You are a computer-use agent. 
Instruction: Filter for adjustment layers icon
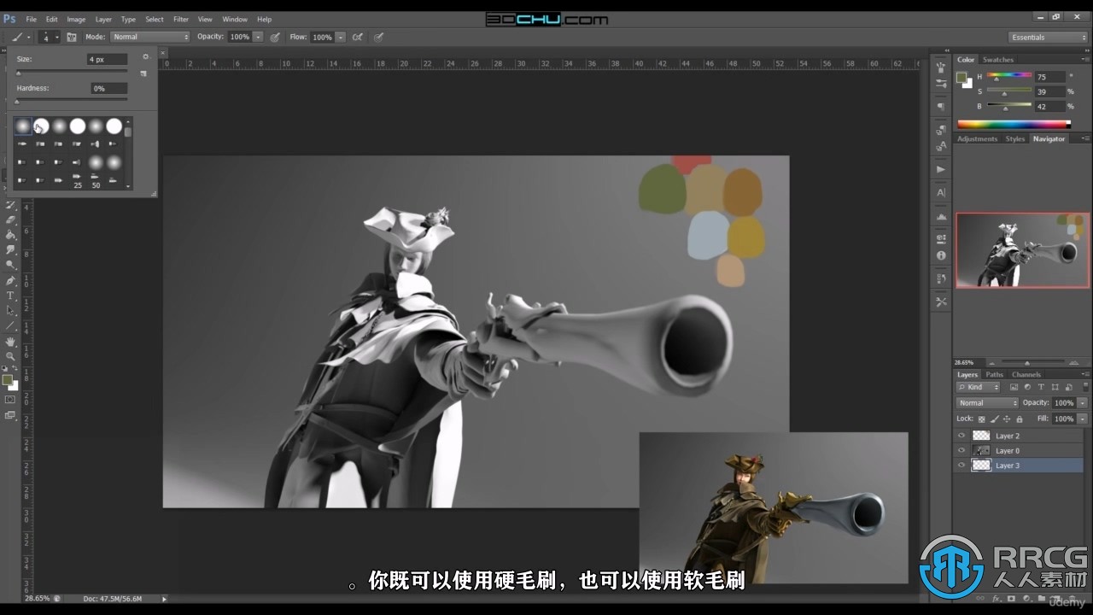coord(1027,387)
